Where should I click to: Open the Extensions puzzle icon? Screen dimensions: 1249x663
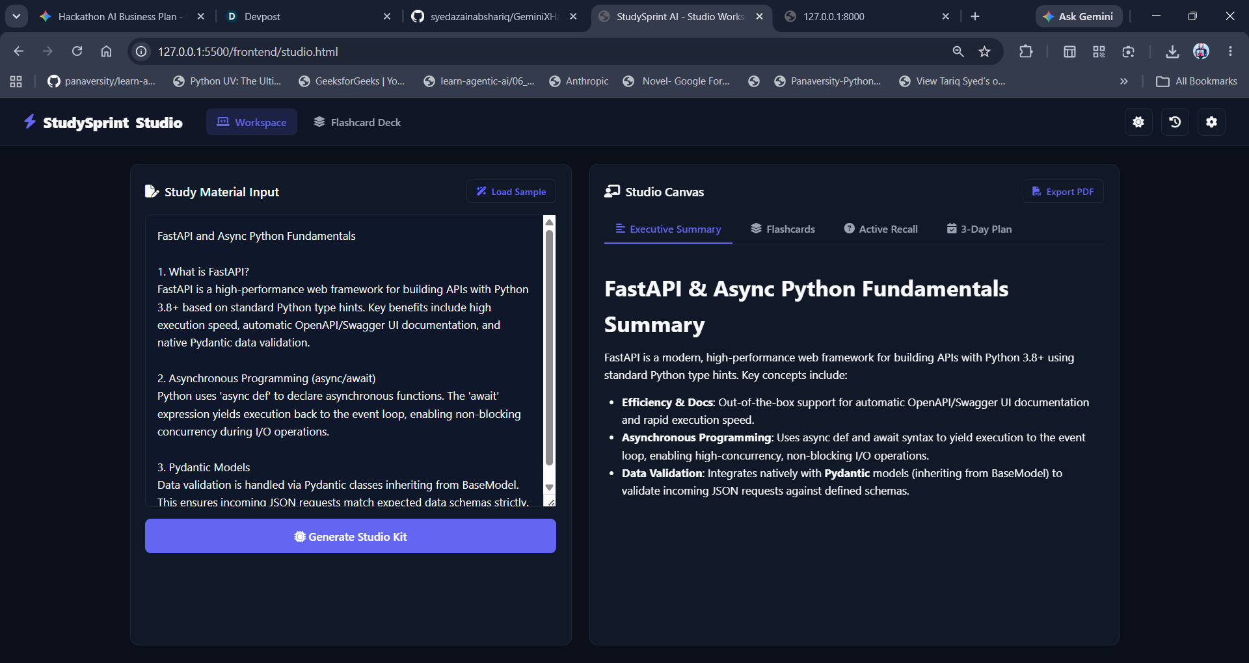click(1026, 51)
